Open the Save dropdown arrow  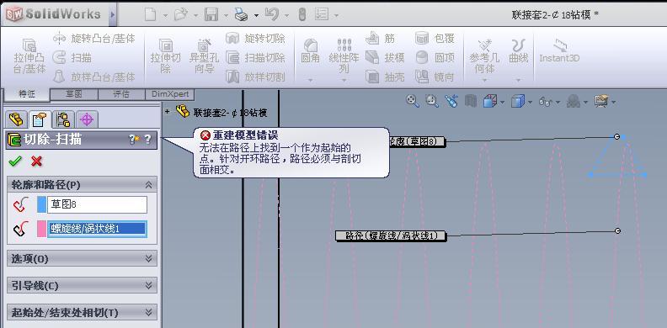pos(226,15)
